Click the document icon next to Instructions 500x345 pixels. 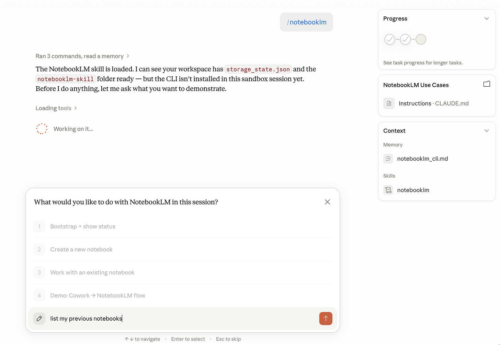(x=389, y=103)
